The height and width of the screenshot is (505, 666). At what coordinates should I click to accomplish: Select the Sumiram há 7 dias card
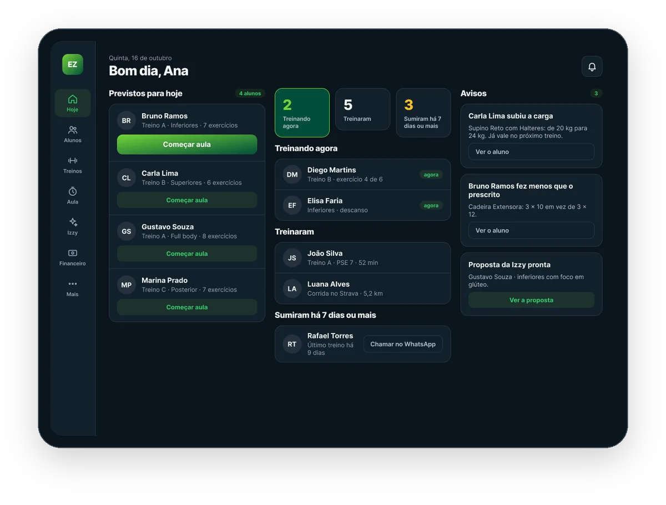(423, 113)
